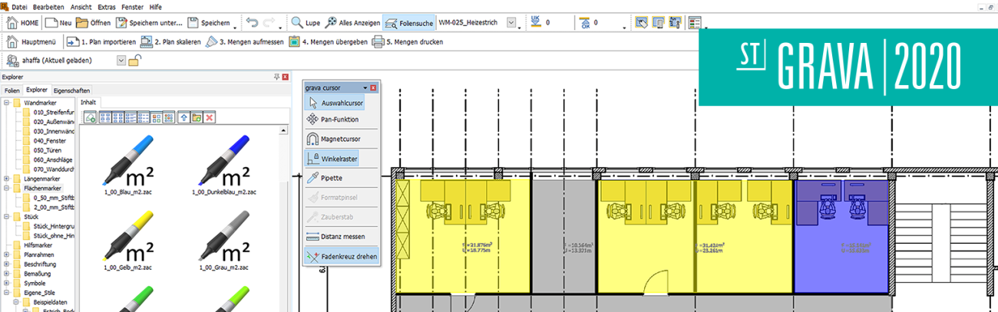This screenshot has width=998, height=312.
Task: Open the WM-025_Heizestrich layer dropdown
Action: pos(512,23)
